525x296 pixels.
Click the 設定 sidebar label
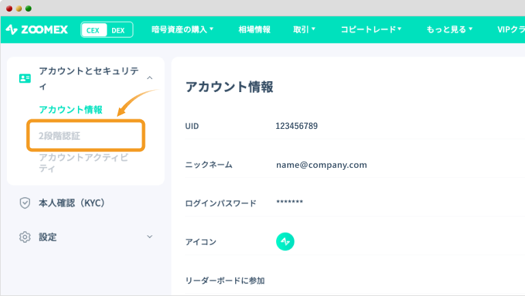click(x=48, y=237)
